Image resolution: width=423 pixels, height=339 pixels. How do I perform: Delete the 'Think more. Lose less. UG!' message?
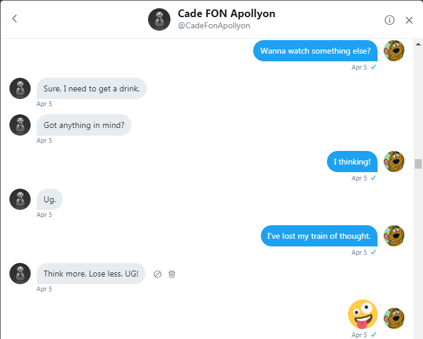tap(172, 274)
